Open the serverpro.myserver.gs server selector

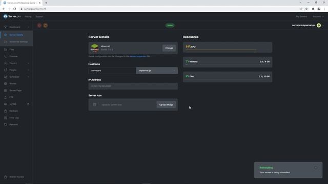307,26
